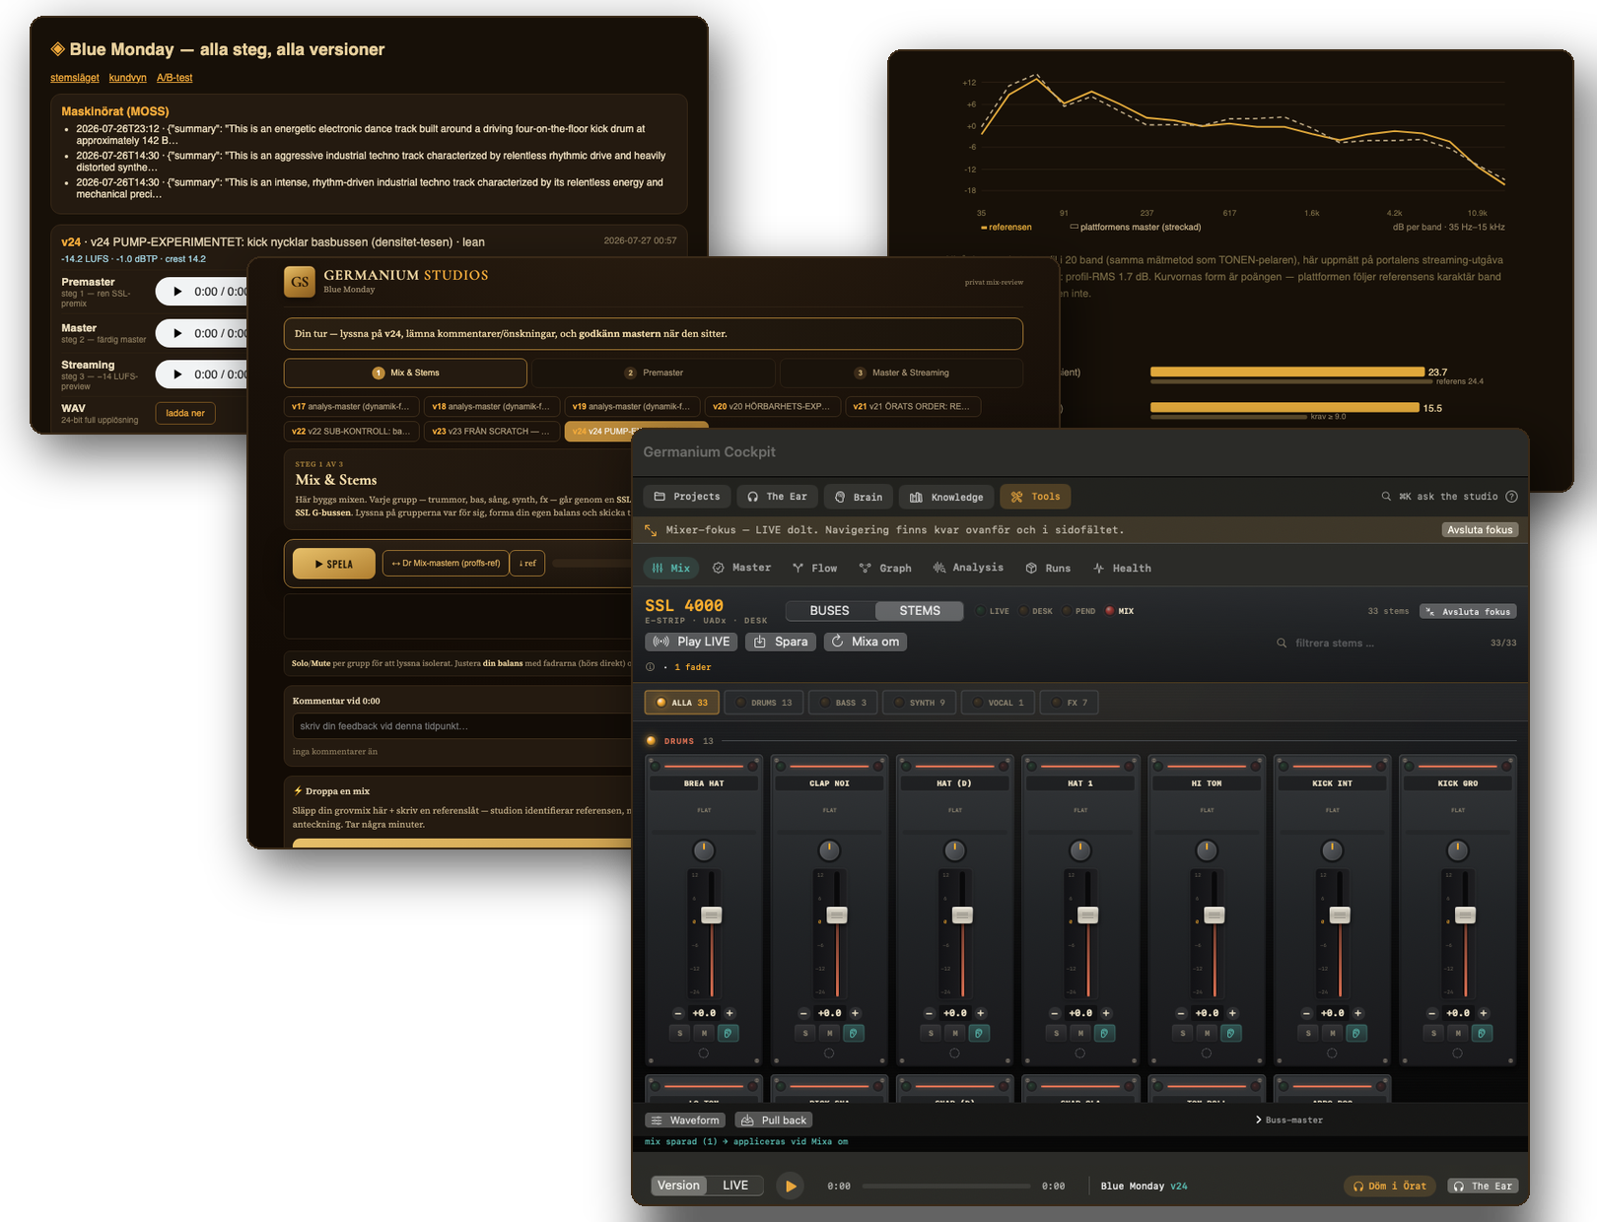This screenshot has height=1222, width=1597.
Task: Switch the desk to STEMS view
Action: coord(920,611)
